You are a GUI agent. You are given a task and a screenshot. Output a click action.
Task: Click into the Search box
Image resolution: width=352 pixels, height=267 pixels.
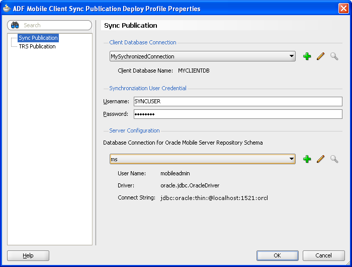(x=50, y=25)
